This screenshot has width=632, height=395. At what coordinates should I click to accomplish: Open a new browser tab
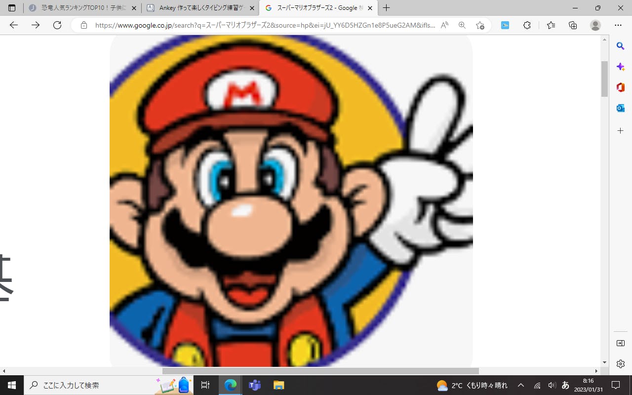pyautogui.click(x=386, y=8)
